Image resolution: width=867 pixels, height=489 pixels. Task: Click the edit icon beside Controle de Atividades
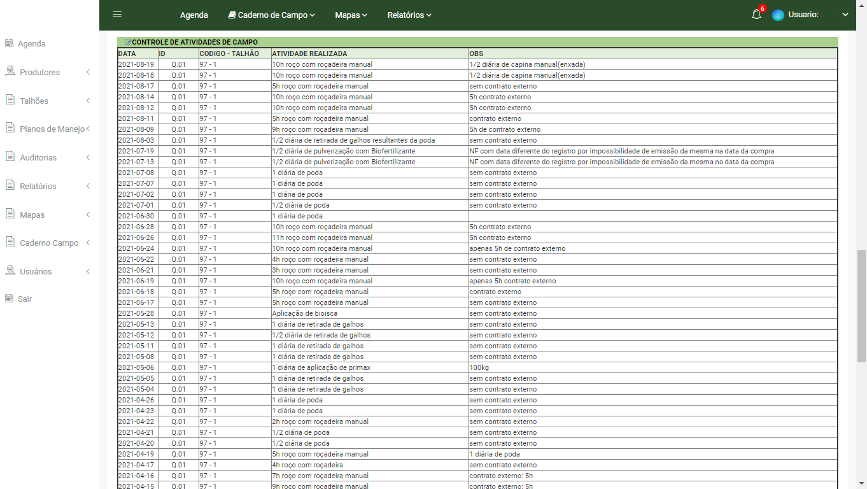(128, 42)
